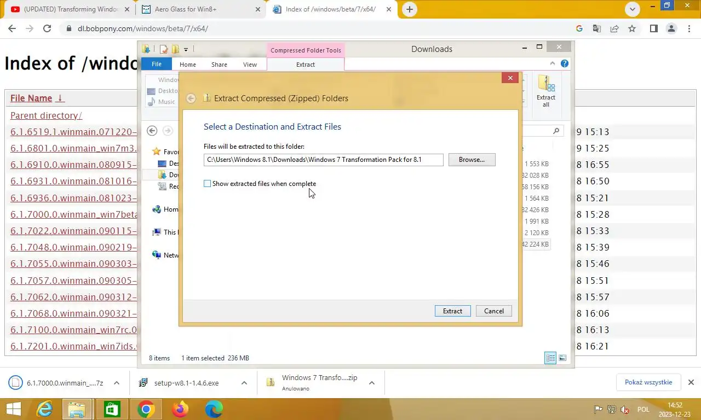Open Windows Start button
This screenshot has width=701, height=420.
[x=14, y=409]
